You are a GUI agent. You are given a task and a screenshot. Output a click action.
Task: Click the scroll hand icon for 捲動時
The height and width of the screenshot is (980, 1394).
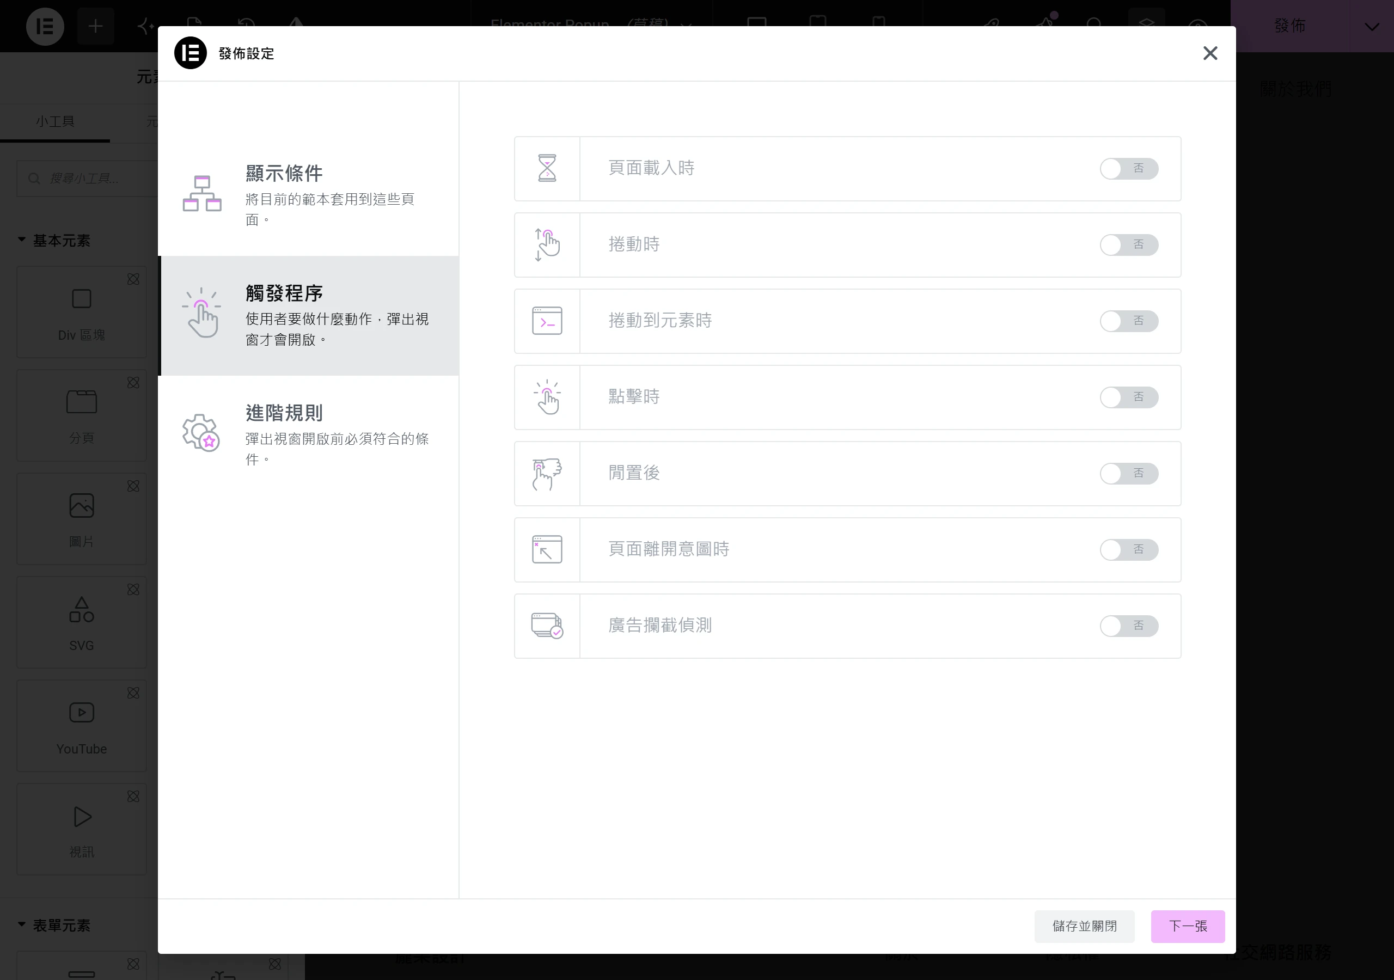pyautogui.click(x=547, y=244)
